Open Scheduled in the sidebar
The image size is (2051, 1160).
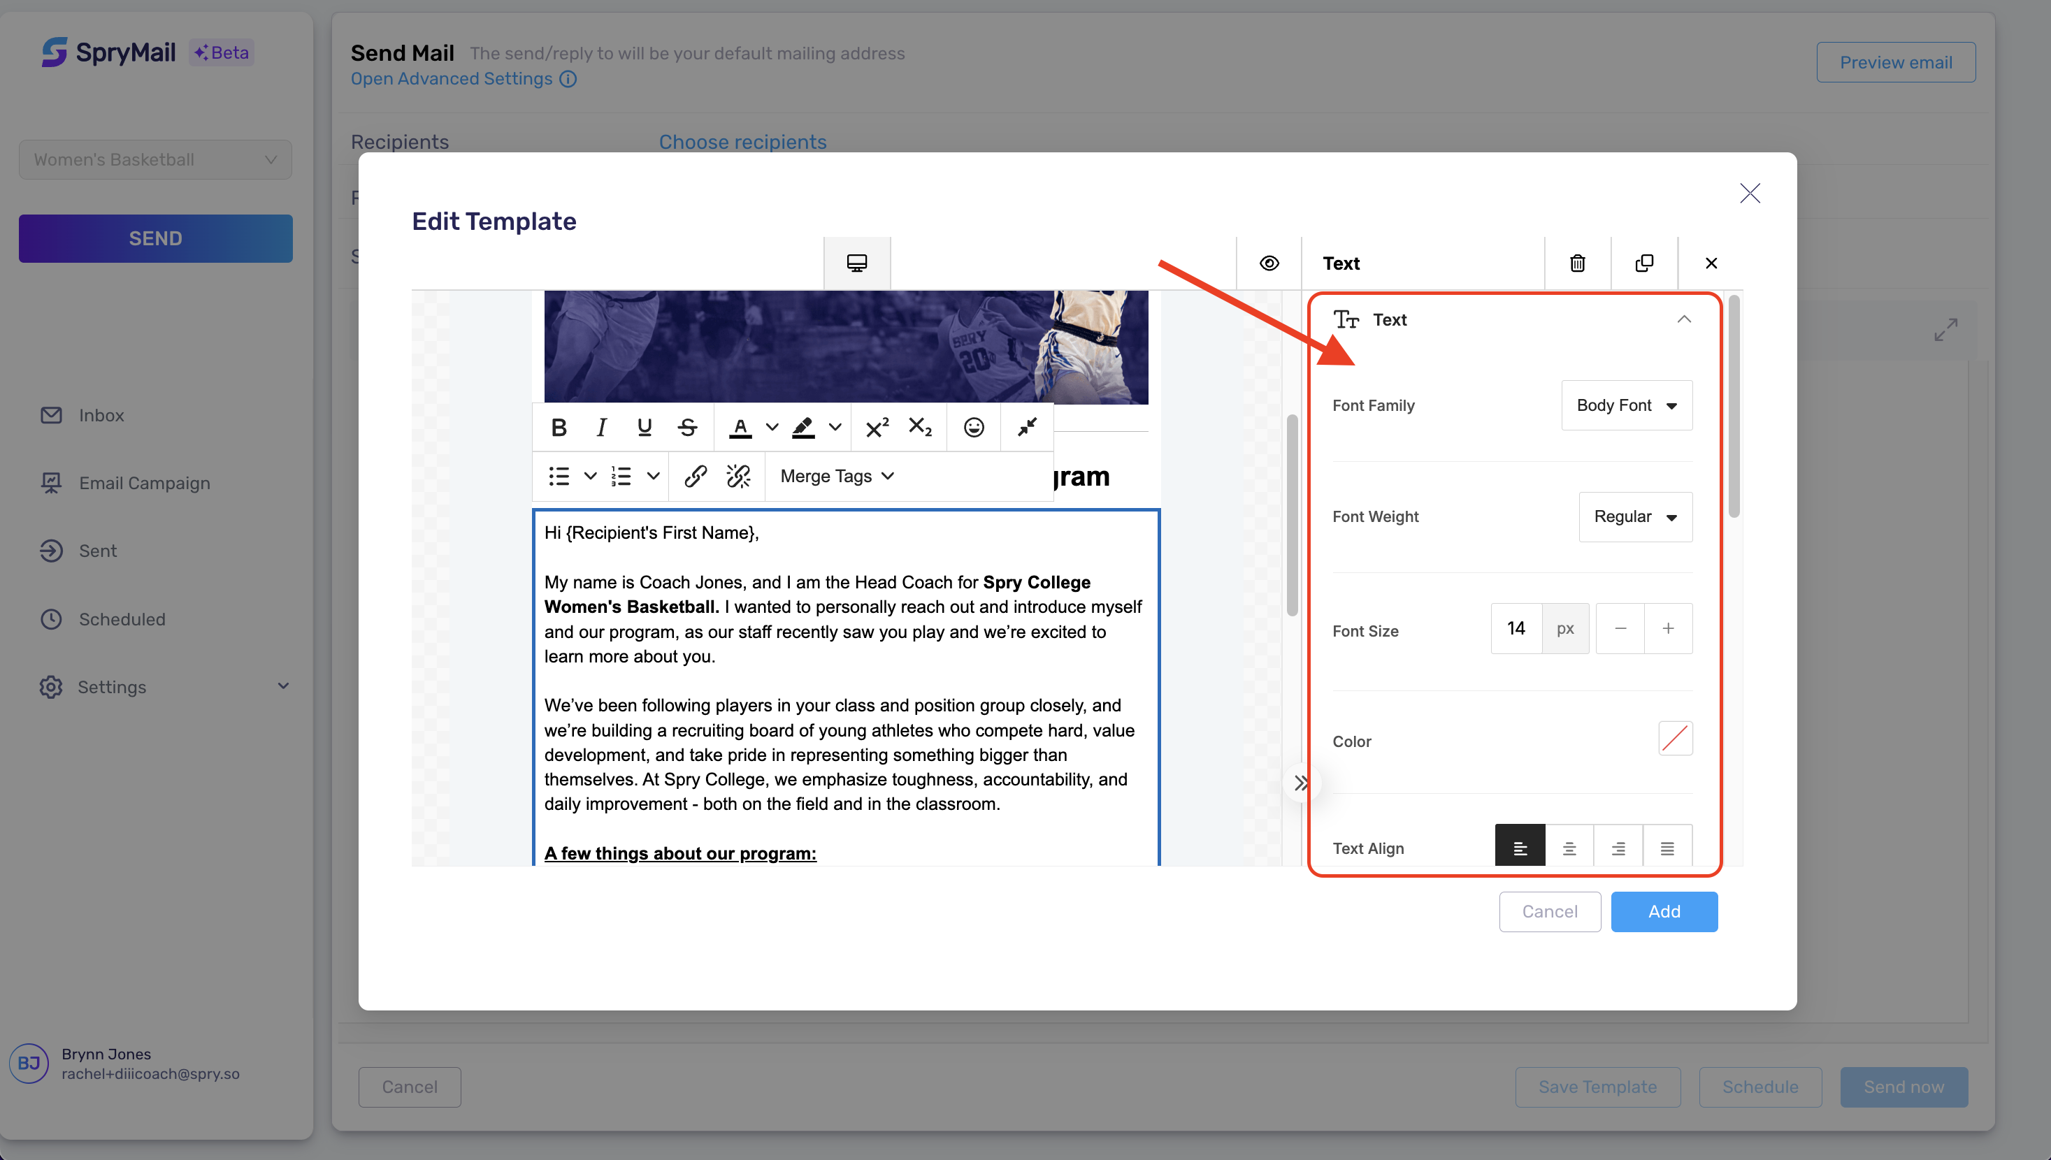pyautogui.click(x=103, y=620)
